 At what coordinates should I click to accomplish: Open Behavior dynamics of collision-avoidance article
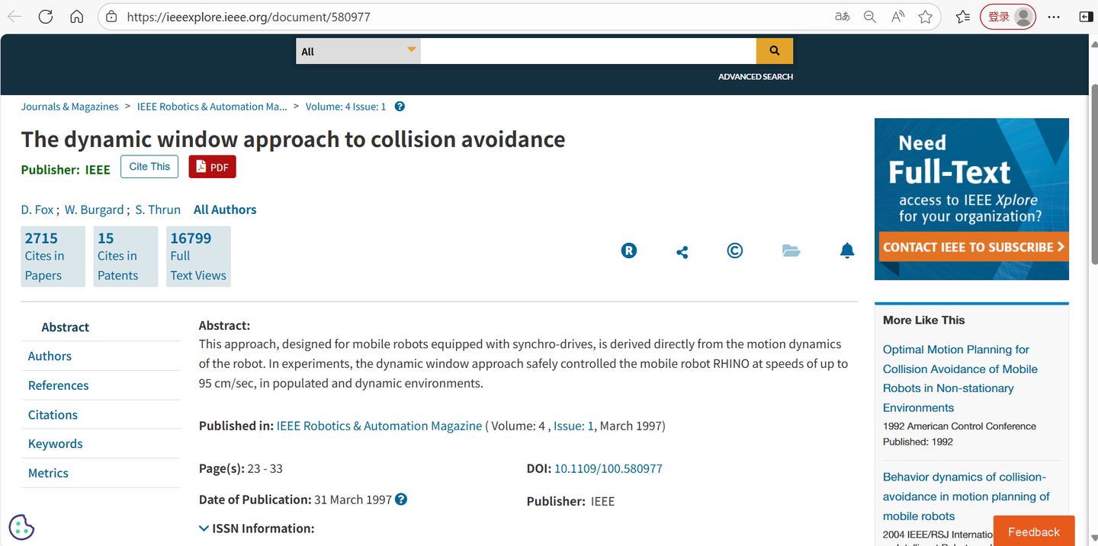966,497
